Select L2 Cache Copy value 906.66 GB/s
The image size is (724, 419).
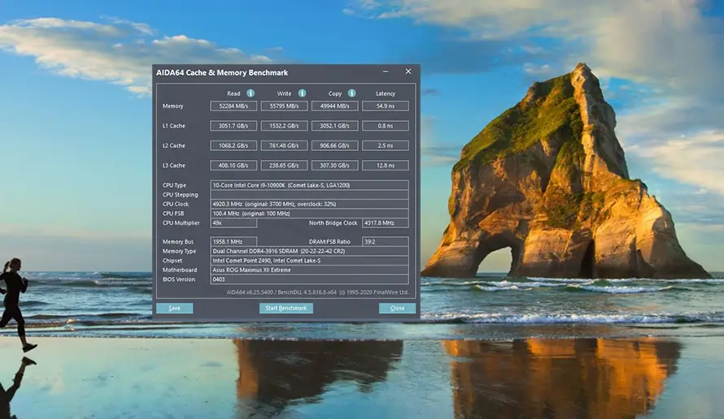click(335, 145)
